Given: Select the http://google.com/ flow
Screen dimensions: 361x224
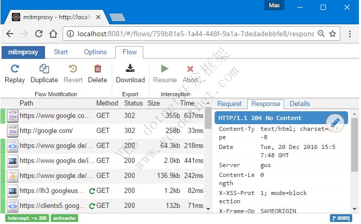Looking at the screenshot, I should click(102, 131).
